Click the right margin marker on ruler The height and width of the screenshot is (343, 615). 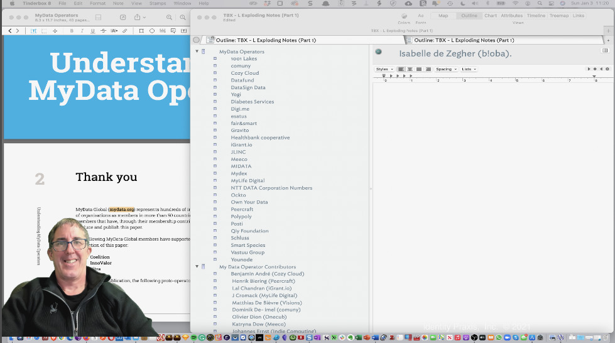coord(594,77)
